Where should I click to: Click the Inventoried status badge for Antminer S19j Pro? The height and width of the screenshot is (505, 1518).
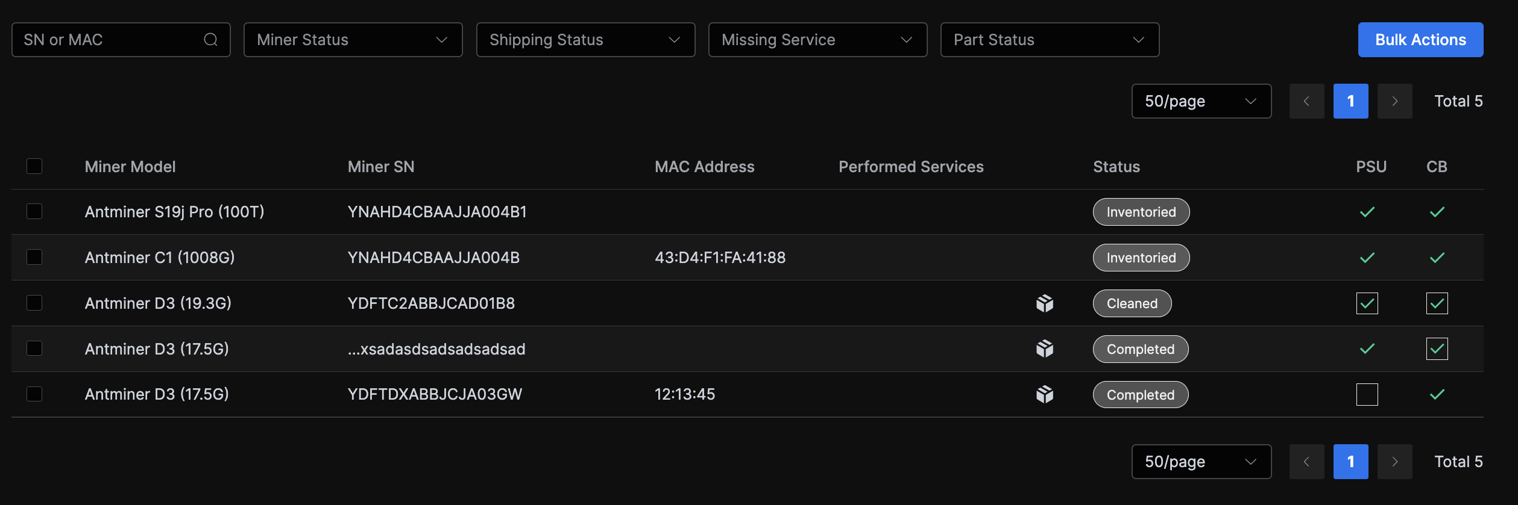(1141, 212)
